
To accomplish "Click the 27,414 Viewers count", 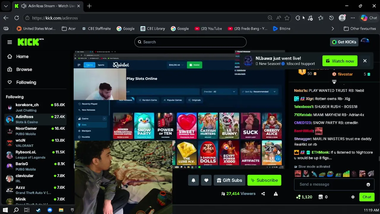I will (238, 194).
